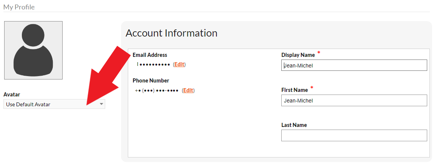Click the masked phone number text

pos(156,90)
